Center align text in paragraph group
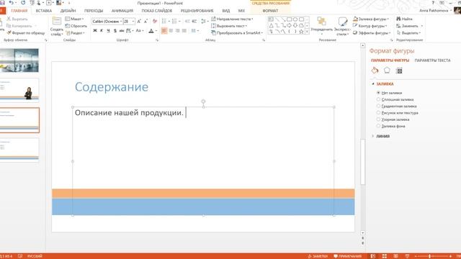Viewport: 461px width, 259px height. 171,30
